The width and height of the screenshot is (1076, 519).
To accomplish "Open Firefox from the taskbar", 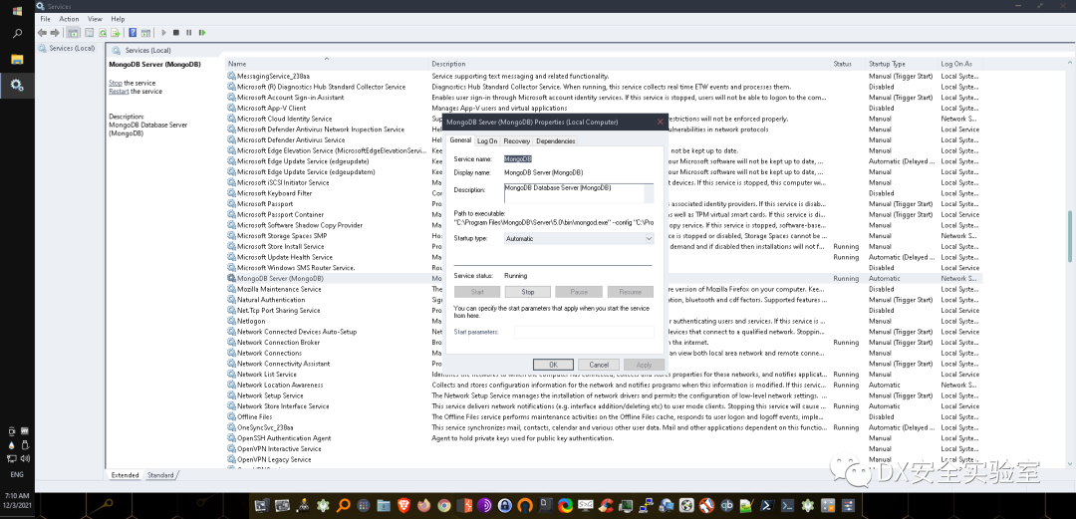I will pyautogui.click(x=424, y=506).
